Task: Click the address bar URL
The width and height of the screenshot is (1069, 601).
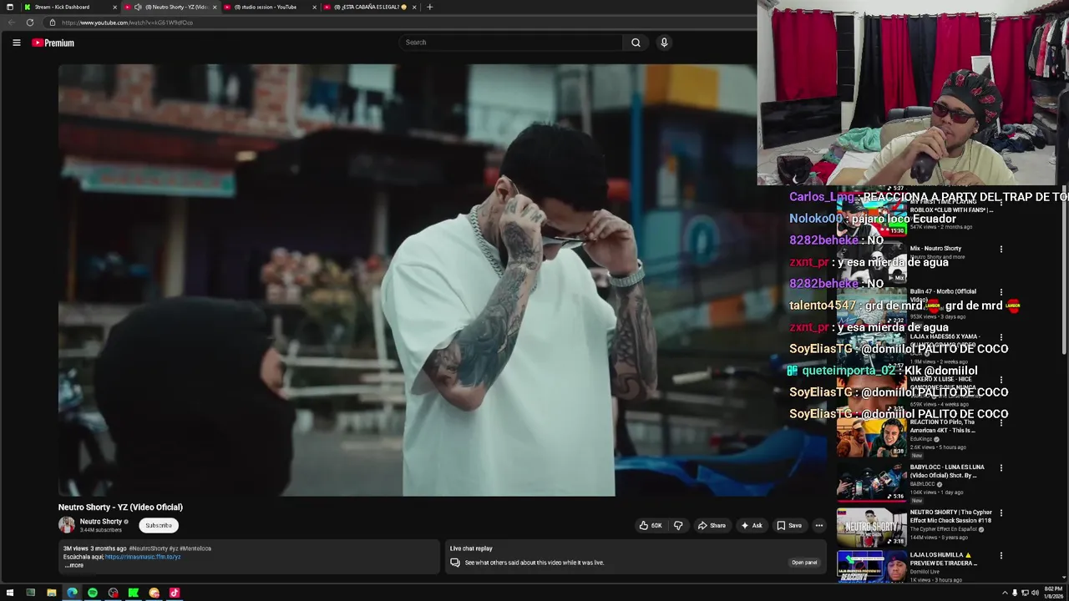Action: 127,23
